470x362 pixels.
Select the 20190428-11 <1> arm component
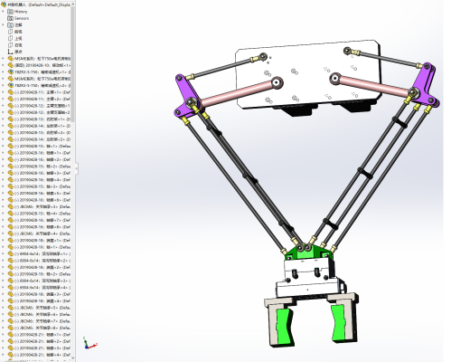pos(40,92)
